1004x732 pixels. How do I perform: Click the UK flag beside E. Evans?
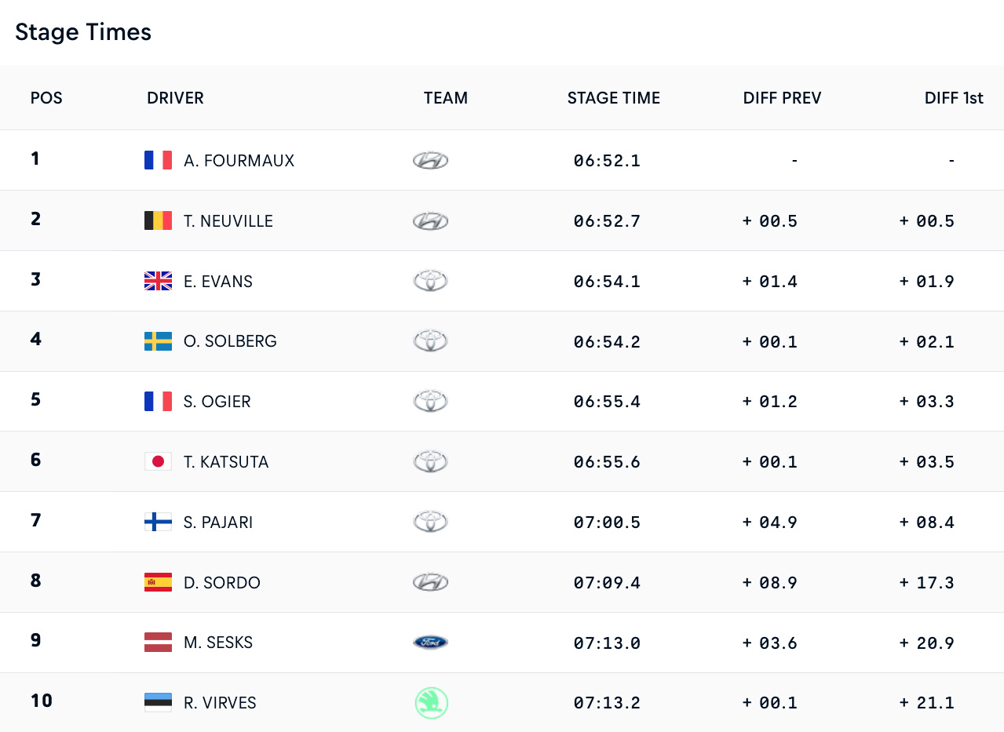(158, 281)
